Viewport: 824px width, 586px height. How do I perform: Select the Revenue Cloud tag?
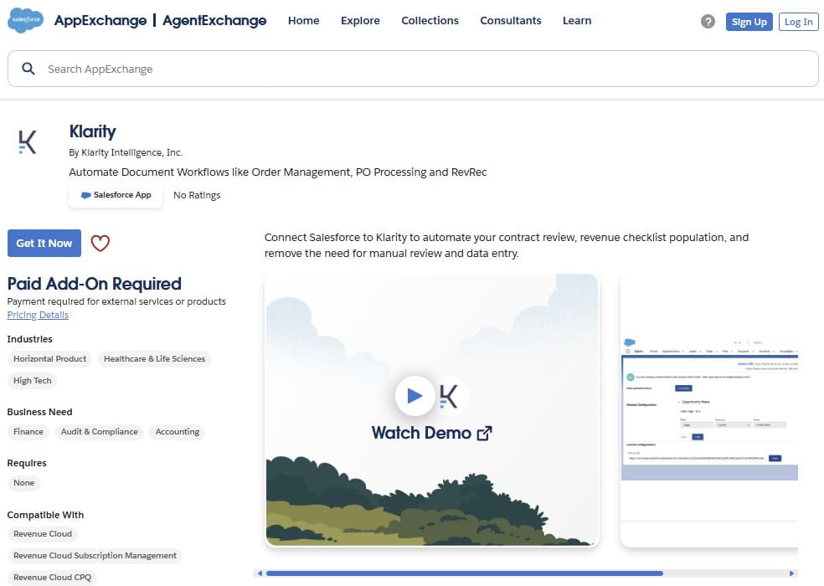pos(43,534)
